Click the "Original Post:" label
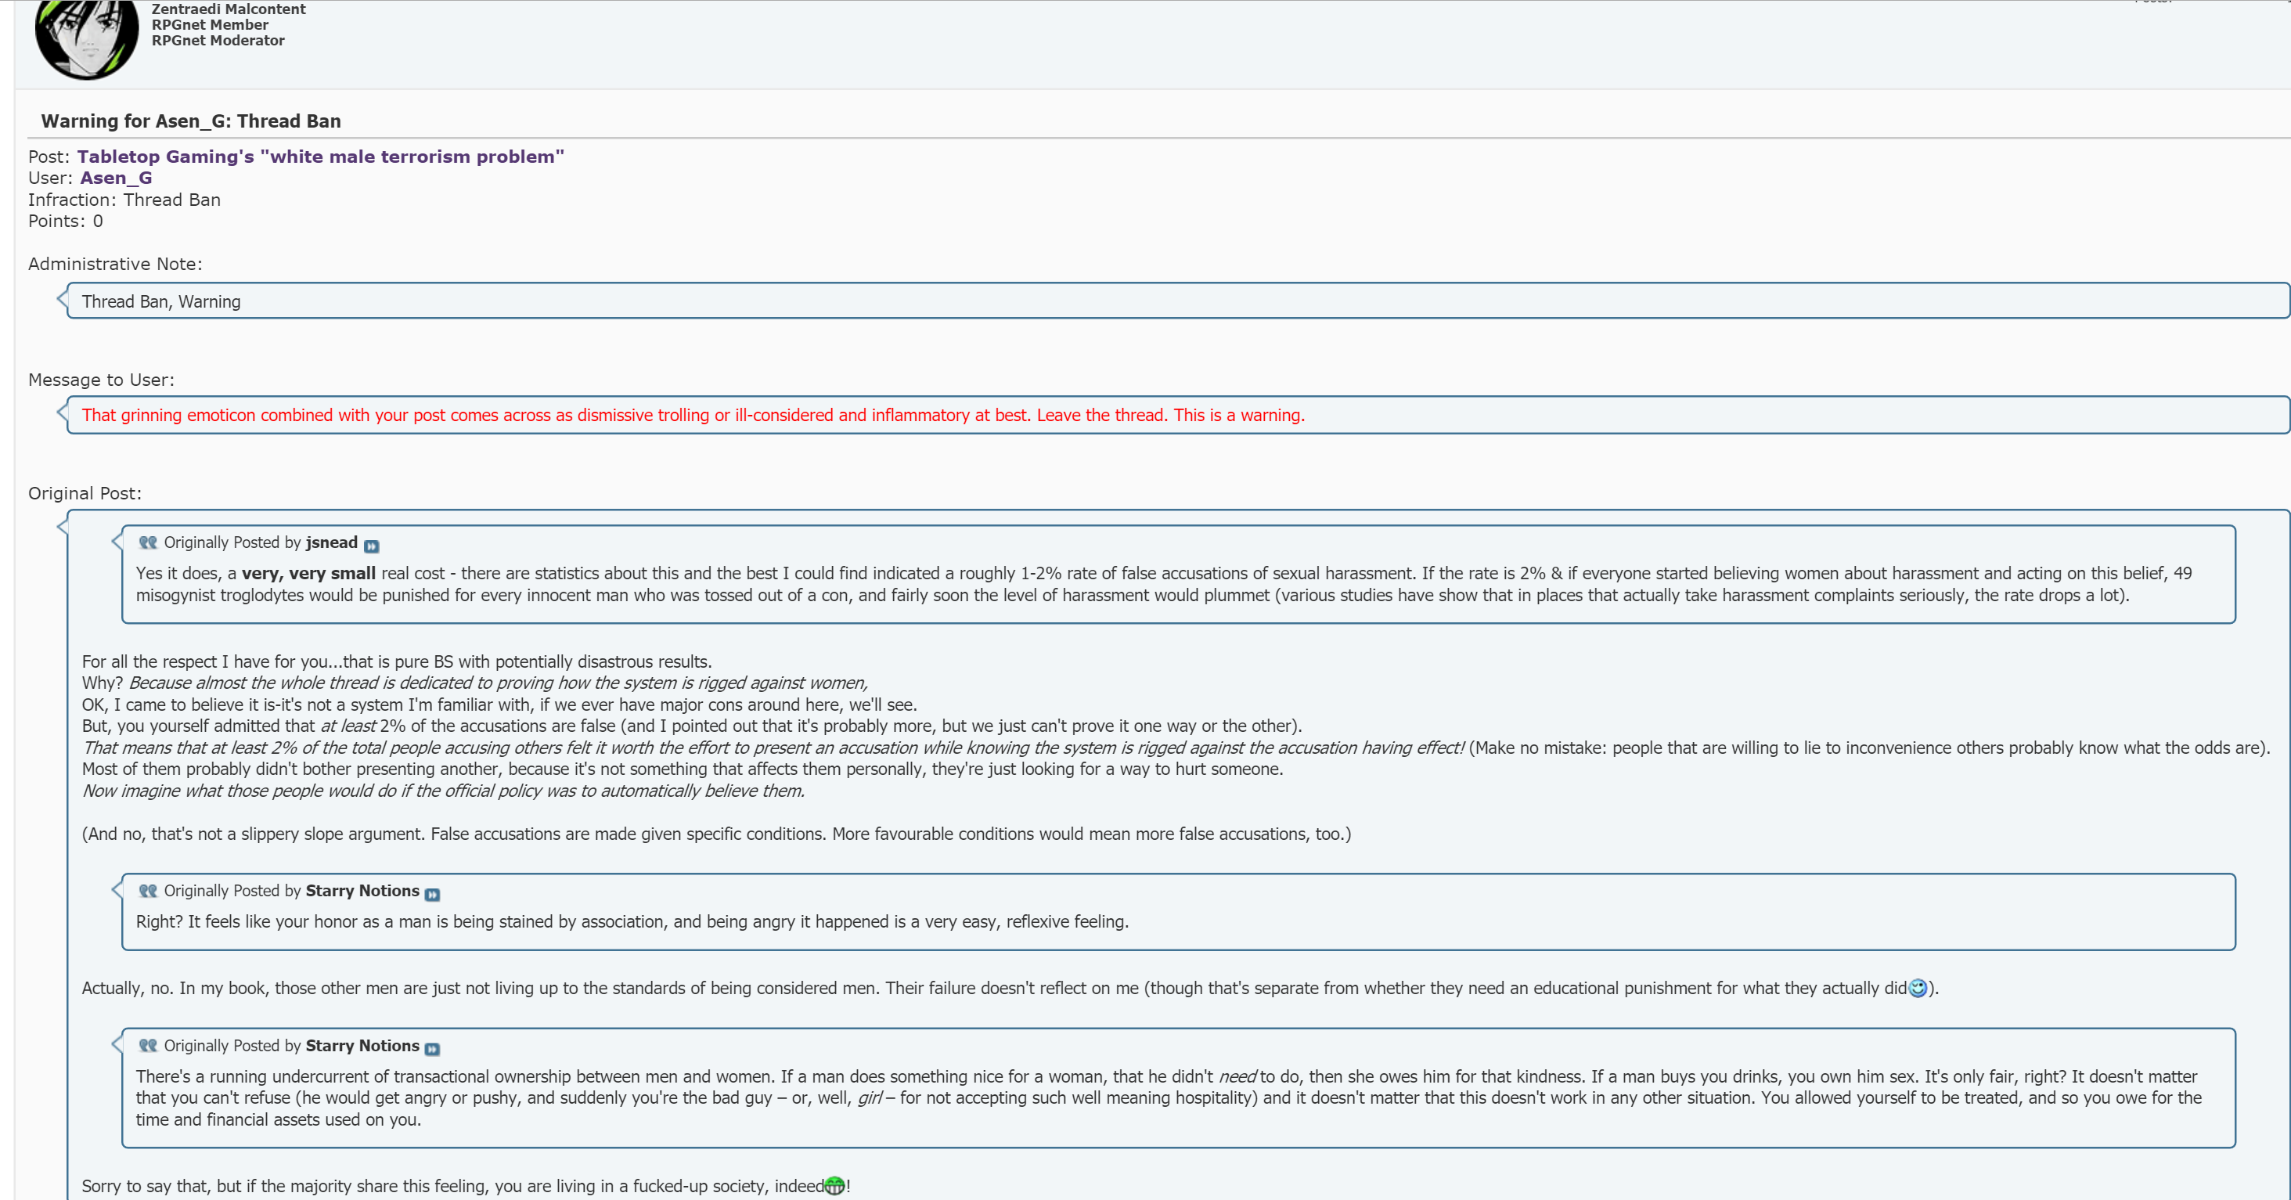 pyautogui.click(x=85, y=494)
